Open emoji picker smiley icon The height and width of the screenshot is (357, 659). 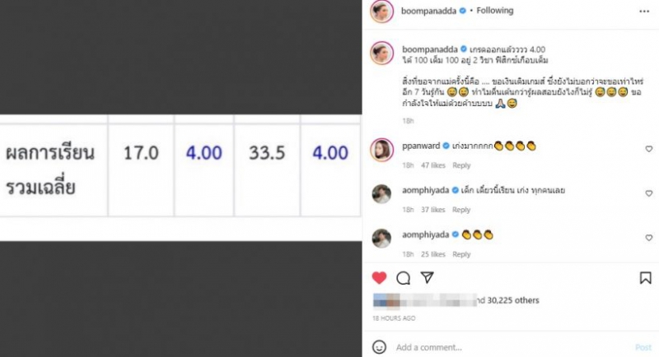(x=379, y=347)
